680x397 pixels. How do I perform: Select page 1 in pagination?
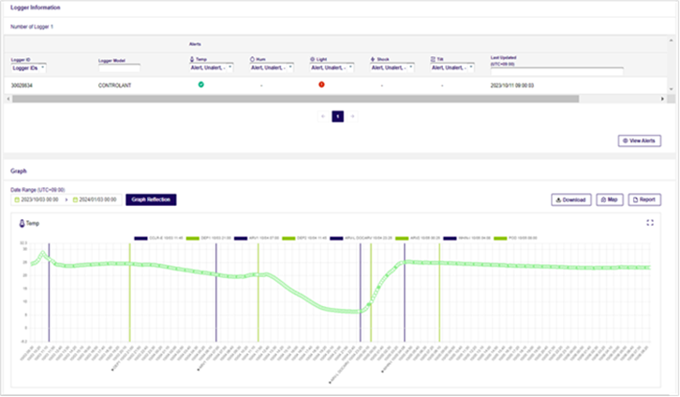pyautogui.click(x=338, y=116)
